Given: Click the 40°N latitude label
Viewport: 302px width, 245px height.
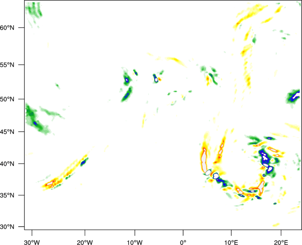Looking at the screenshot, I should click(x=7, y=164).
